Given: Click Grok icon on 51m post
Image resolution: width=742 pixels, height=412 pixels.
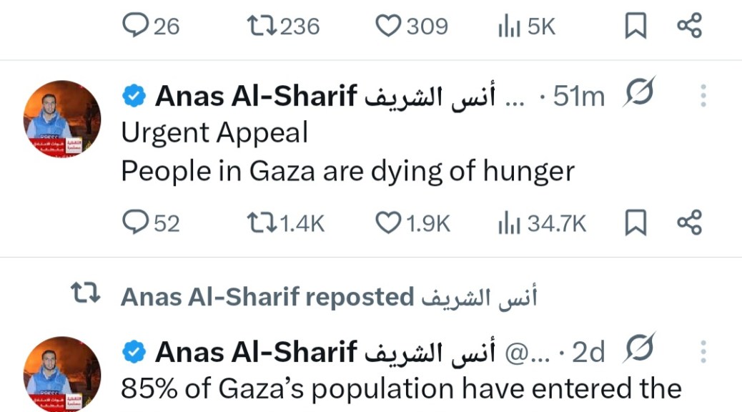Looking at the screenshot, I should tap(638, 96).
